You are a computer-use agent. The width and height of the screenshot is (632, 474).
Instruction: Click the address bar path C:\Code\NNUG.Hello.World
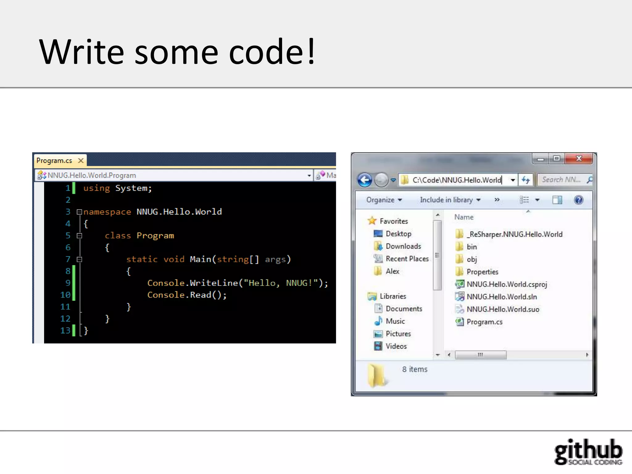[x=457, y=180]
